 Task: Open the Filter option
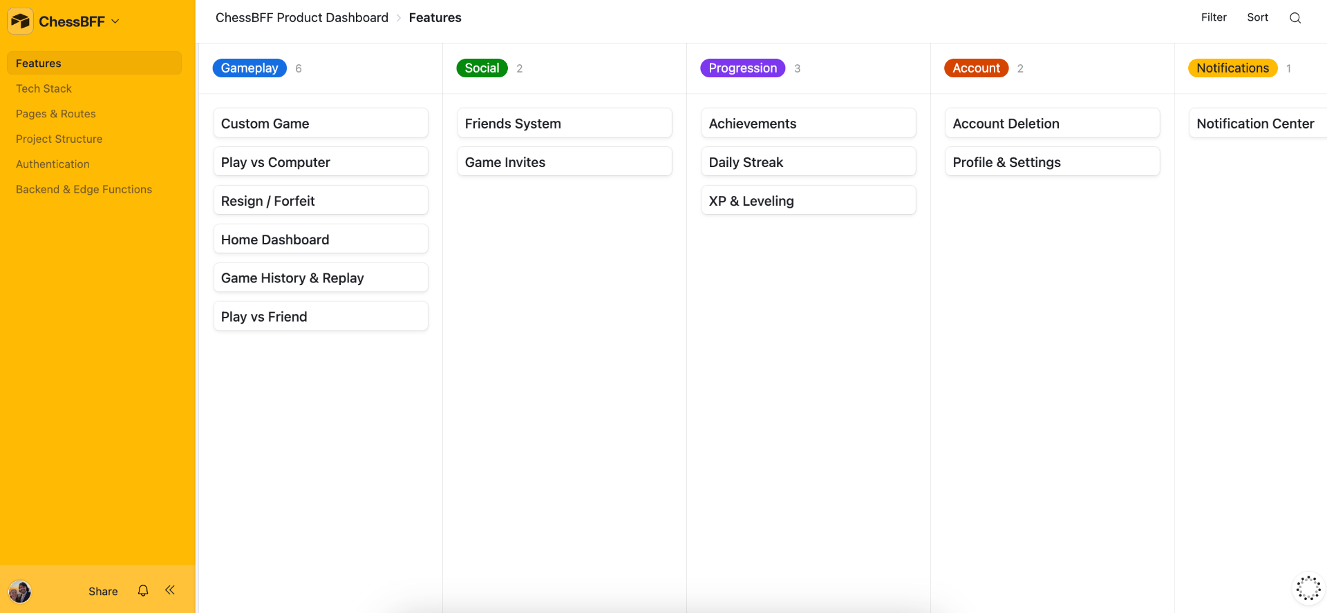1214,17
